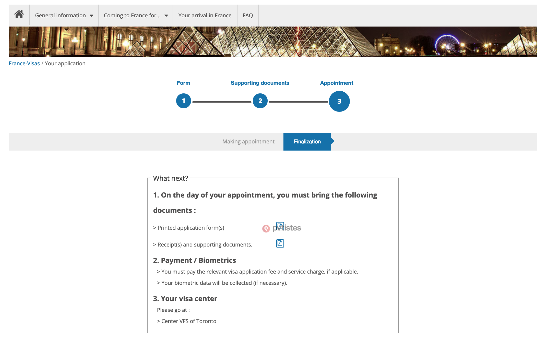Go to the FAQ page
The width and height of the screenshot is (548, 344).
pos(247,16)
